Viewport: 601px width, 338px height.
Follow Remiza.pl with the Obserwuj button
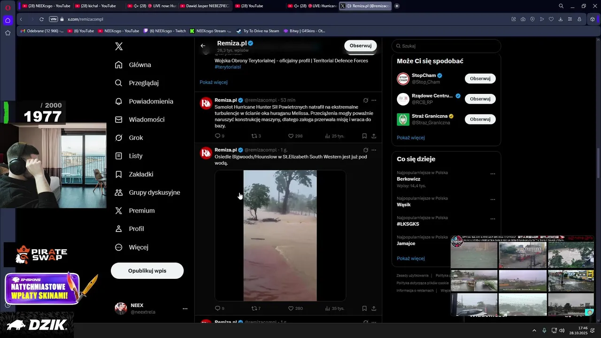coord(361,46)
